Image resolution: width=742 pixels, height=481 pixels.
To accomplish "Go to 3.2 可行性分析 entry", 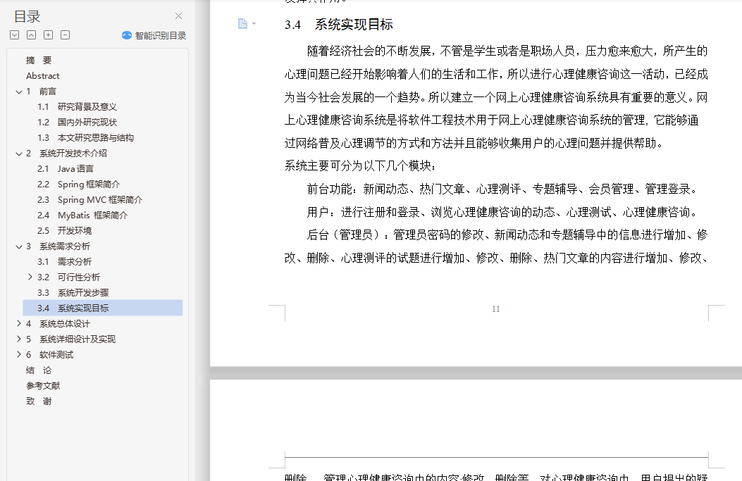I will [68, 277].
